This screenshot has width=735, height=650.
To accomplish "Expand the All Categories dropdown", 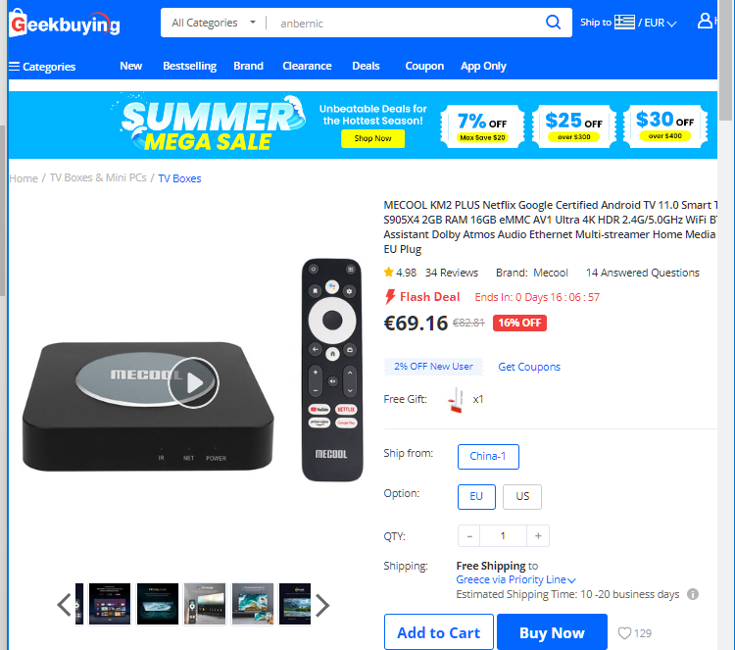I will coord(214,23).
